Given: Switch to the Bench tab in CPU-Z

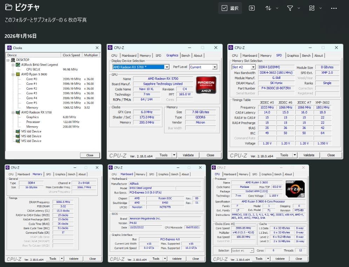Looking at the screenshot, I should 186,55.
